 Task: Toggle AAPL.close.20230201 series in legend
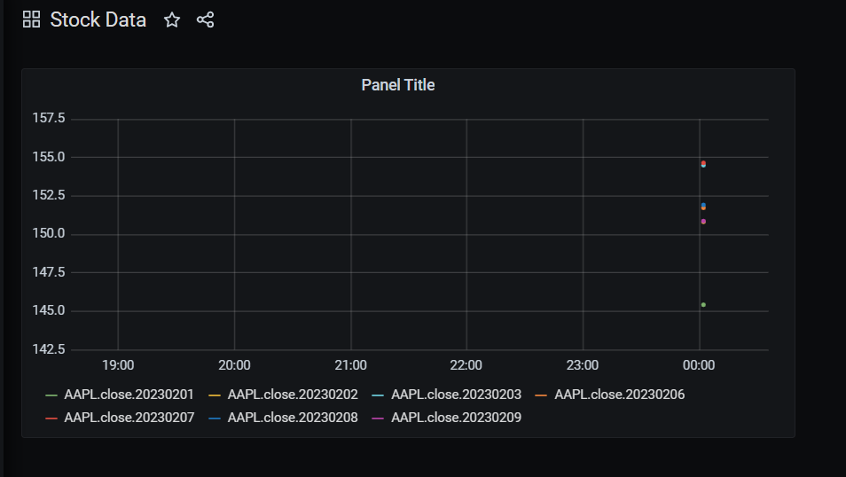pyautogui.click(x=129, y=395)
